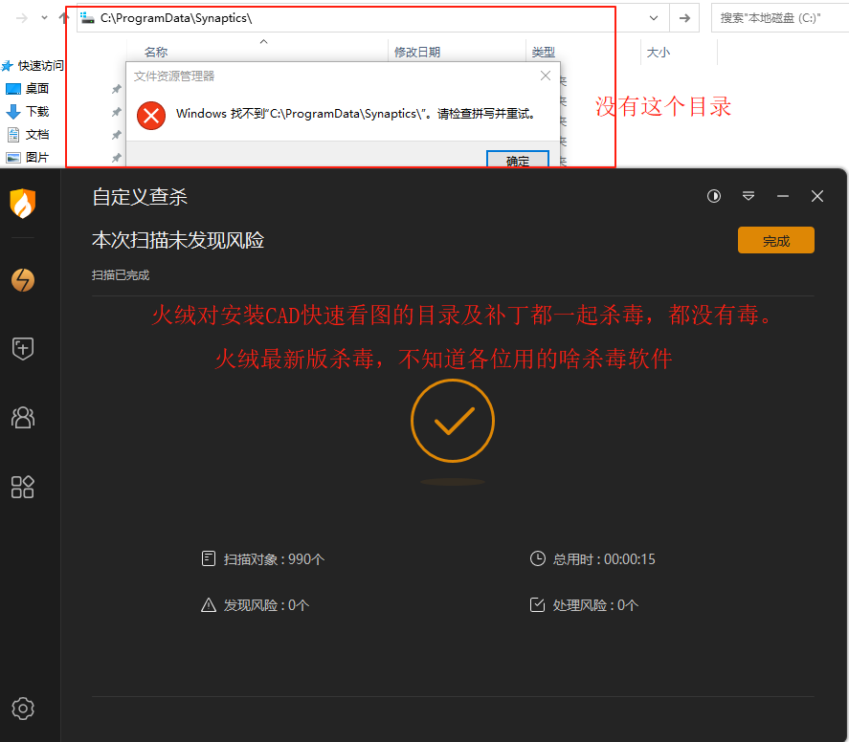
Task: Expand the address bar history dropdown
Action: click(x=654, y=18)
